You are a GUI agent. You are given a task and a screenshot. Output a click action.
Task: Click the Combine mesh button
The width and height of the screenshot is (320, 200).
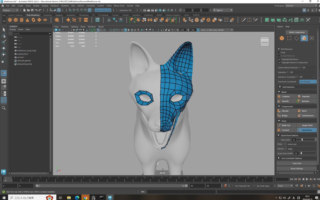tap(286, 96)
